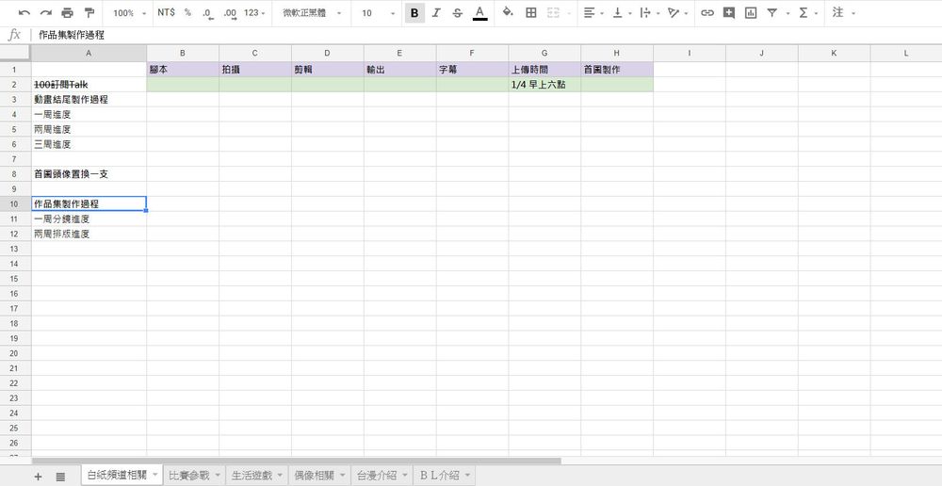Insert a link using link icon
The width and height of the screenshot is (942, 486).
coord(706,13)
